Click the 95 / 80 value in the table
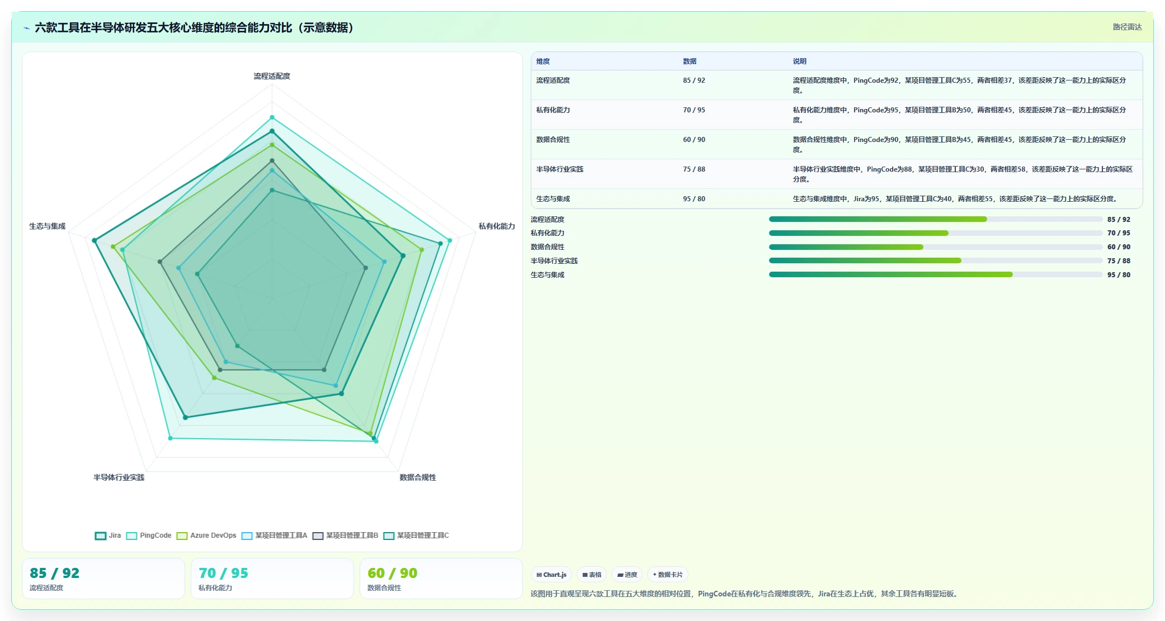Screen dimensions: 1165x621 click(x=694, y=199)
